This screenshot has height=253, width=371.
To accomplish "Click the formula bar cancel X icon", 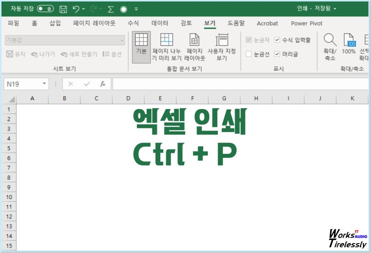I will click(x=70, y=84).
